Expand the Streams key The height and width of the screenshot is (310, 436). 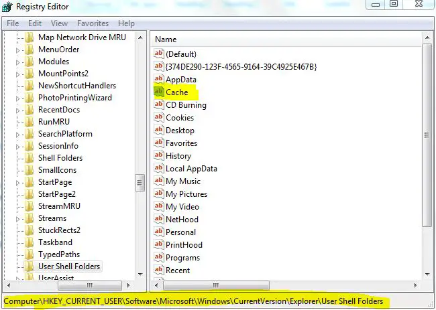[x=18, y=219]
